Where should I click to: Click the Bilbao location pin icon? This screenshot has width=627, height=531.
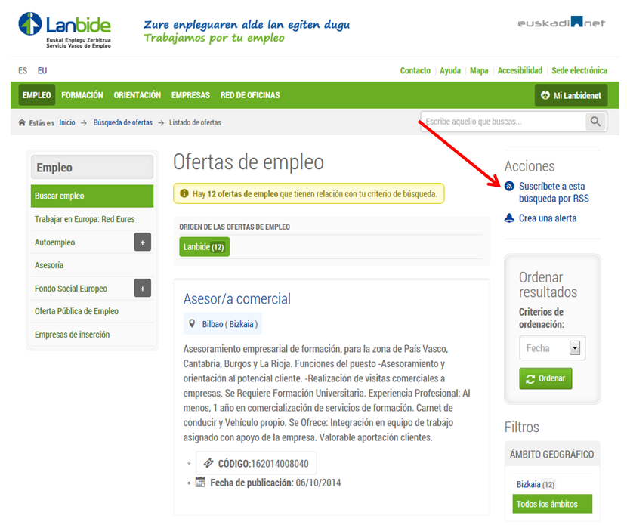coord(193,324)
